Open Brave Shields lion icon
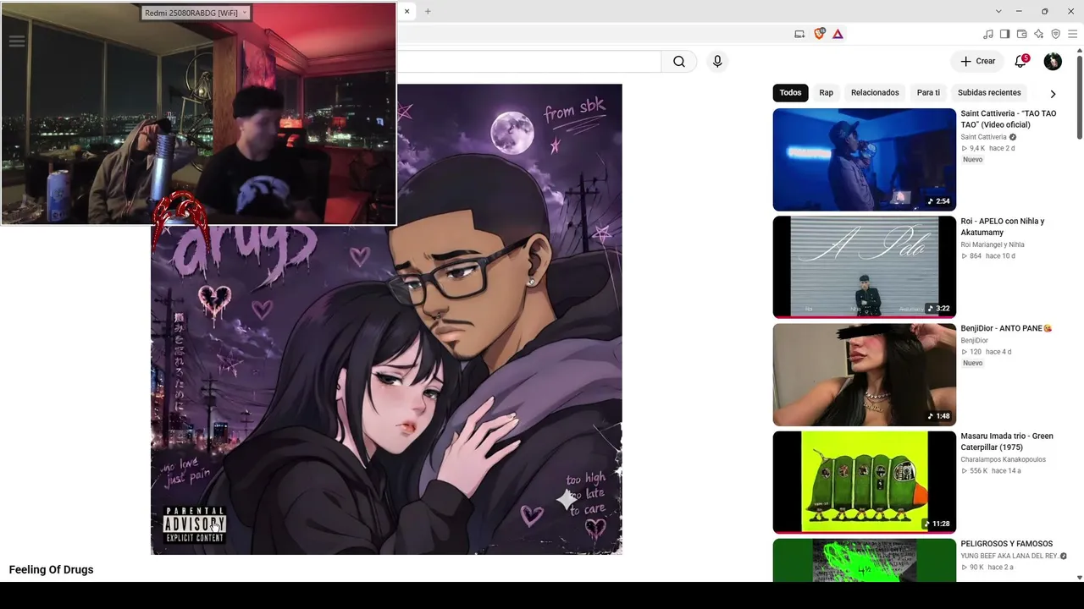1084x609 pixels. (x=819, y=34)
